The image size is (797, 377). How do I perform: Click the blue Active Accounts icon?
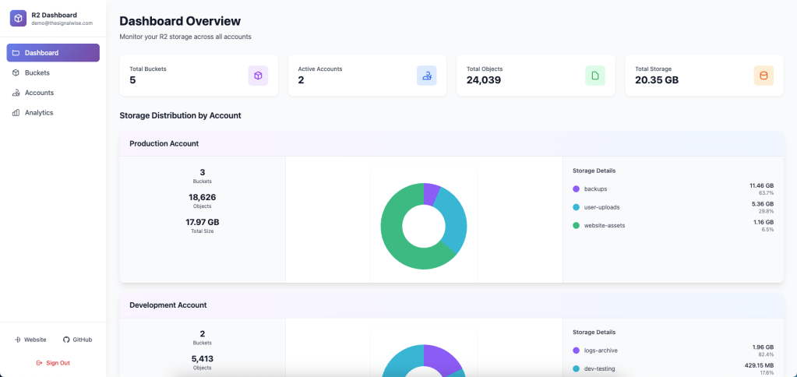click(x=426, y=76)
